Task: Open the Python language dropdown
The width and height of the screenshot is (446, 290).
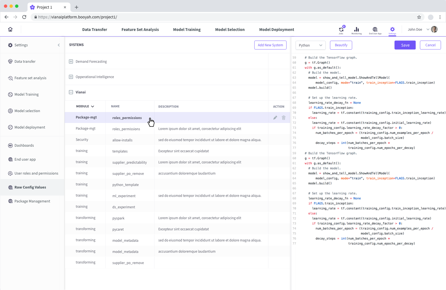Action: pyautogui.click(x=310, y=45)
